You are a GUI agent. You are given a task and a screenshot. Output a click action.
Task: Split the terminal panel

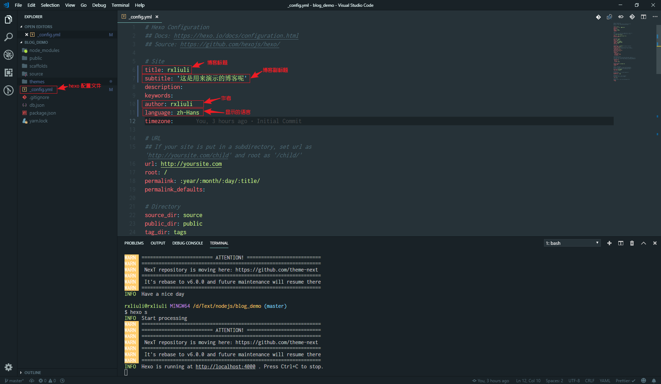pyautogui.click(x=621, y=243)
